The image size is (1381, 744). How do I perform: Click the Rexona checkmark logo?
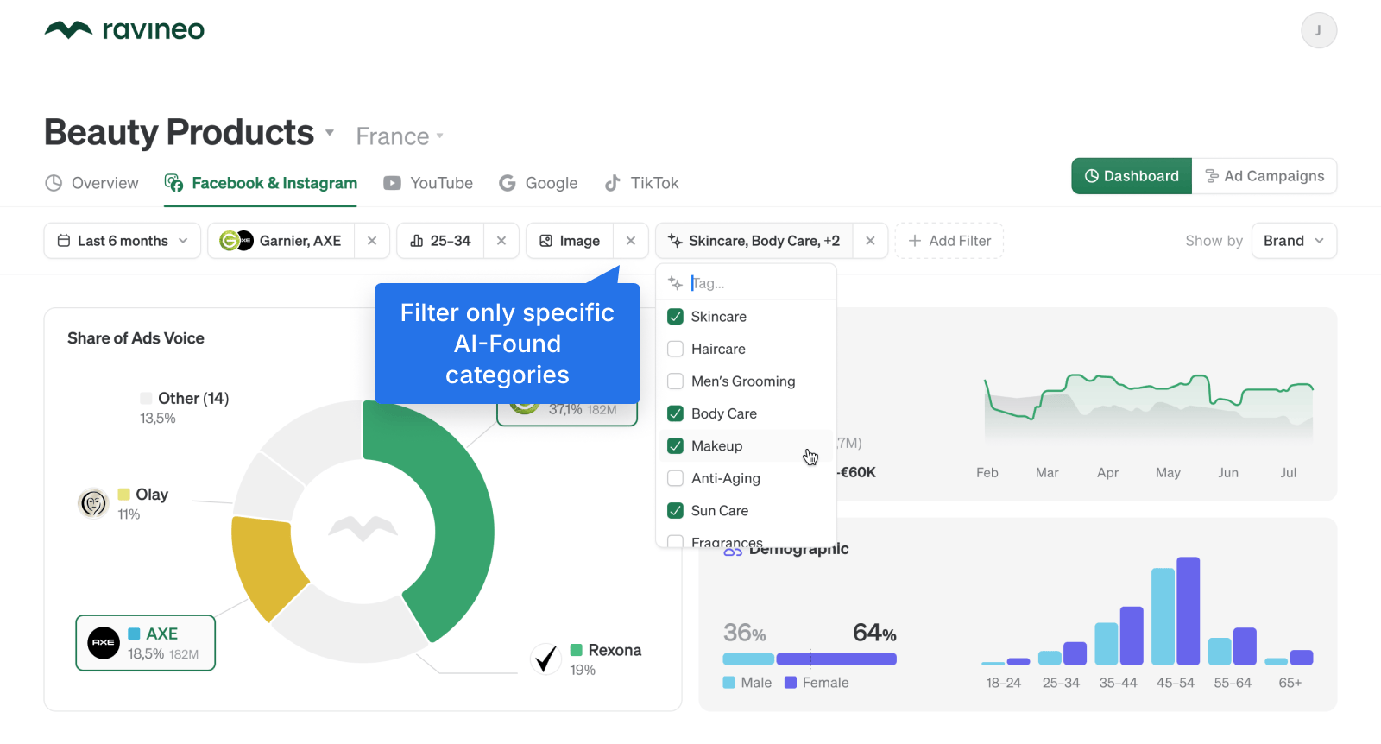tap(545, 659)
